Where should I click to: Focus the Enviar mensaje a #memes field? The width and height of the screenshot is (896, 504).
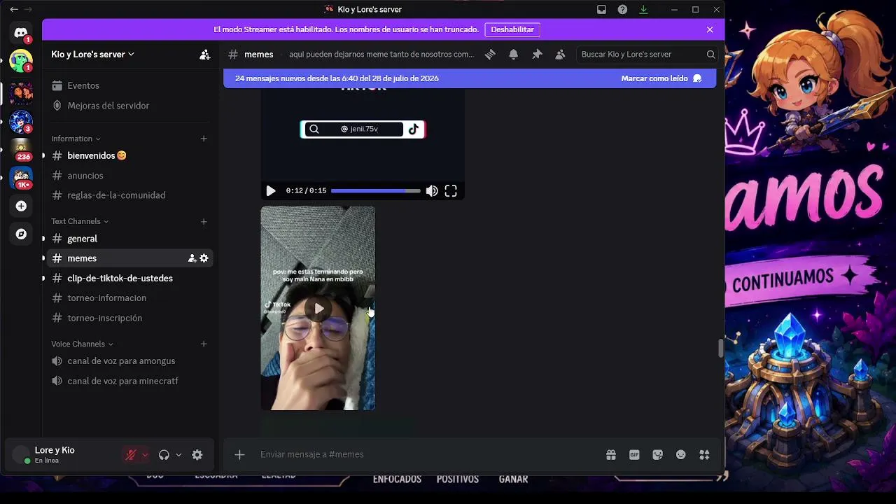tap(427, 455)
